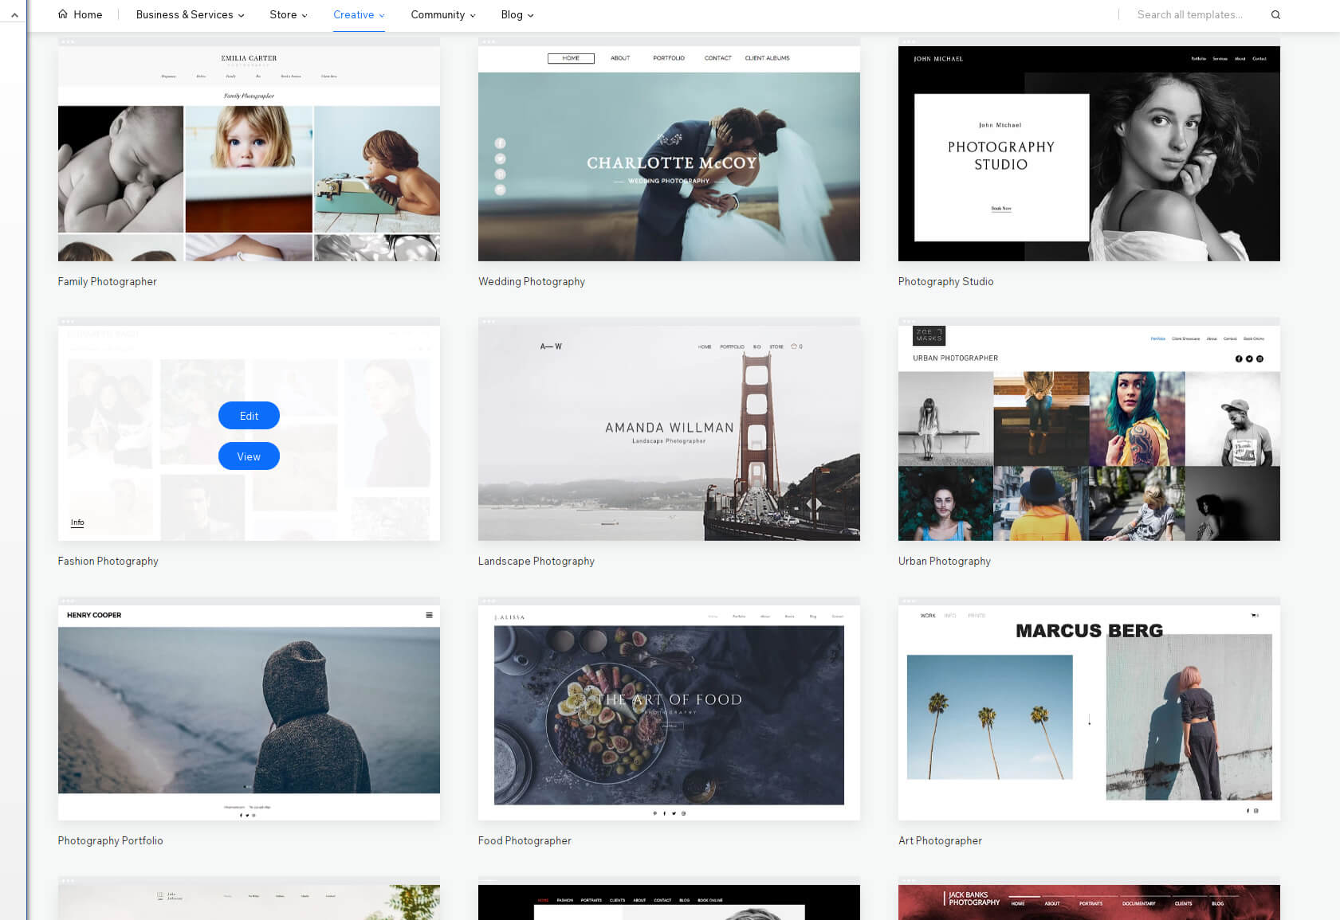The width and height of the screenshot is (1340, 920).
Task: Click the HOME tab in Charlotte McCoy's navigation
Action: click(571, 57)
